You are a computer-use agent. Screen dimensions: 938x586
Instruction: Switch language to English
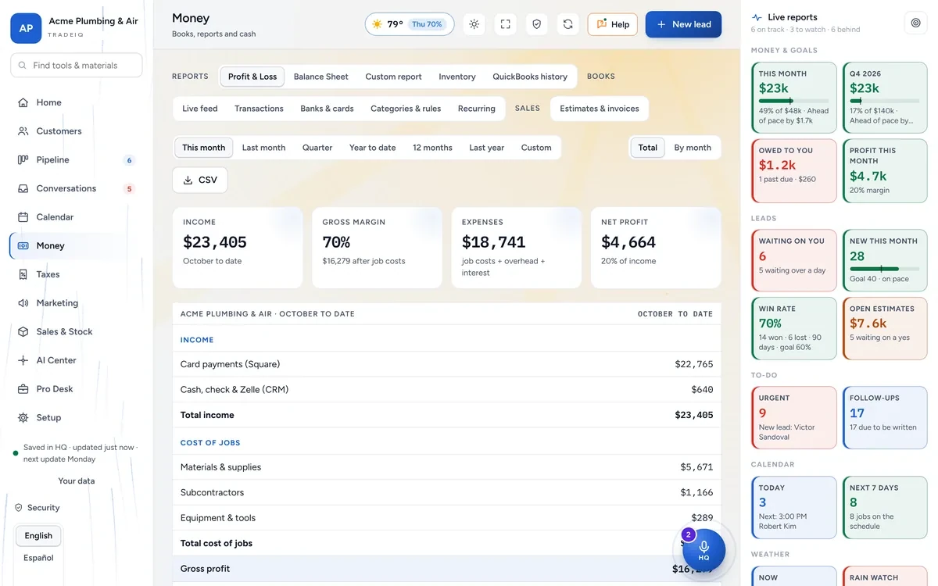38,536
